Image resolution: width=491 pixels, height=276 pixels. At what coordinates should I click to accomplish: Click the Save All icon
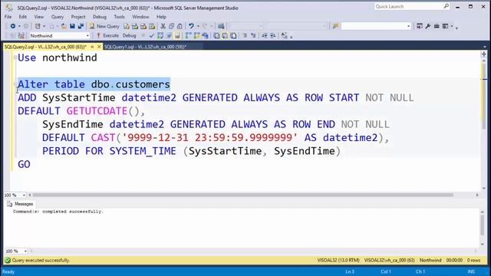click(x=81, y=26)
